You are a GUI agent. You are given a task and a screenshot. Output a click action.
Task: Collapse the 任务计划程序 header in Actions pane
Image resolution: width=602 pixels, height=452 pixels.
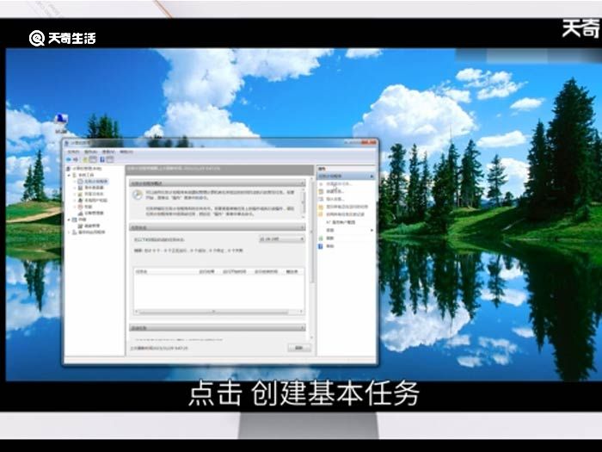[346, 176]
